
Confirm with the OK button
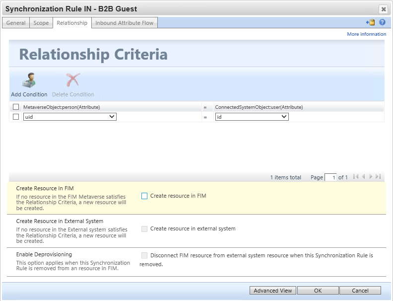318,291
